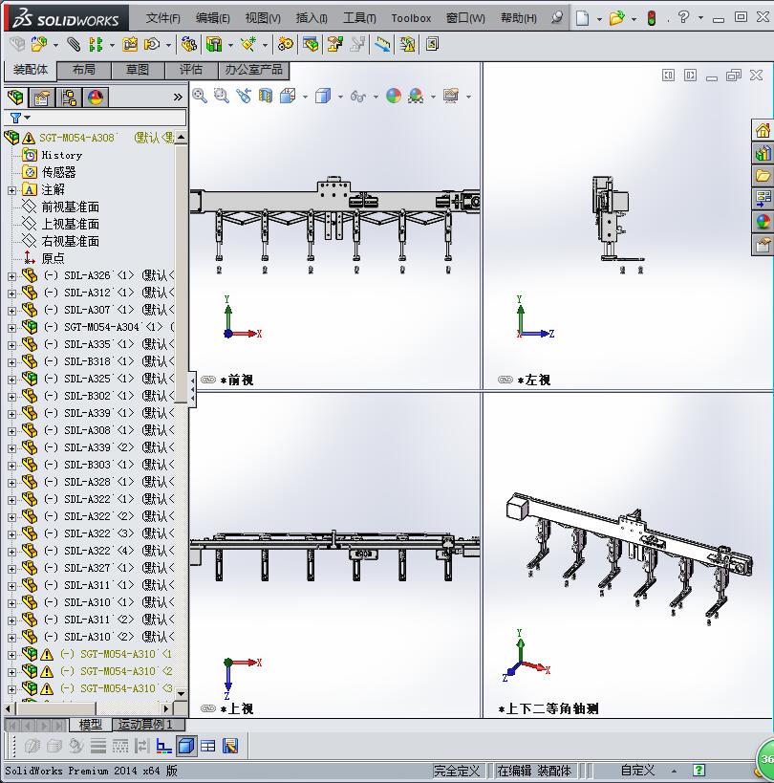
Task: Open SolidWorks Resources home icon
Action: coord(763,131)
